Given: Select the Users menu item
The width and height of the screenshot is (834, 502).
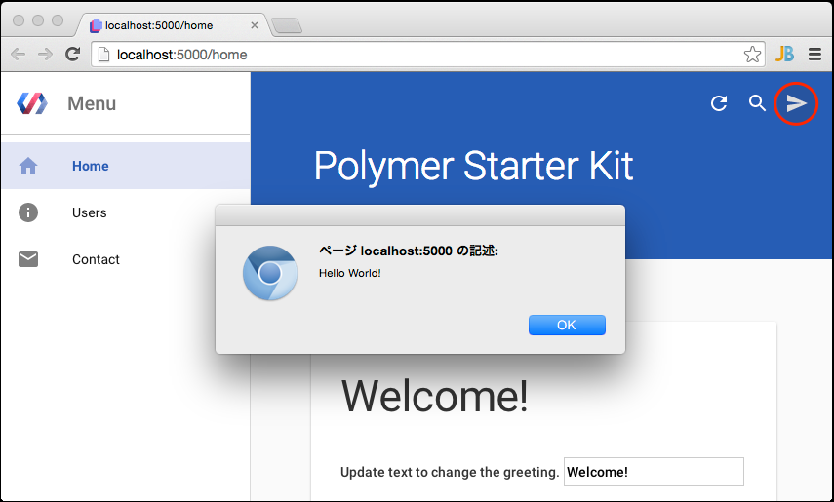Looking at the screenshot, I should [126, 212].
